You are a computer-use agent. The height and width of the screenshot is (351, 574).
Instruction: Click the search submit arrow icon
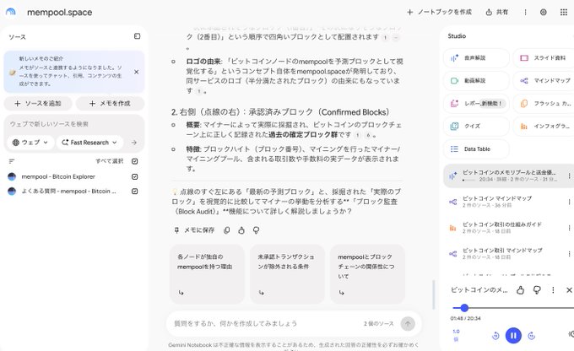134,143
